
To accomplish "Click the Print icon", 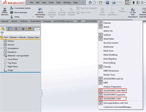I will 114,2.
